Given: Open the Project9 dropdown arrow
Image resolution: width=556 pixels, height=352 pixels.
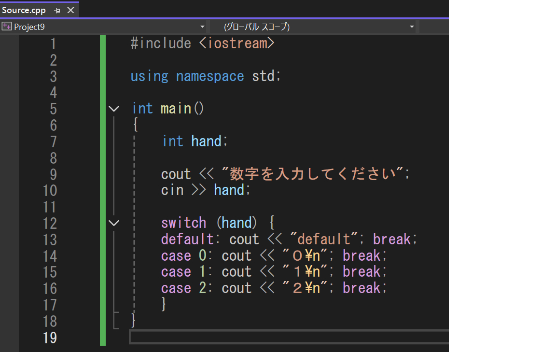Looking at the screenshot, I should [x=202, y=27].
